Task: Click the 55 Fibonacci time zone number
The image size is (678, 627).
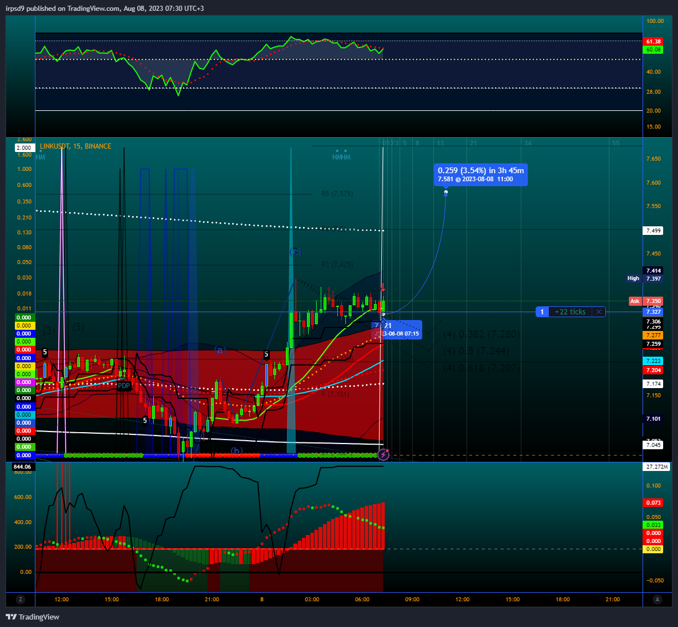Action: pos(616,143)
